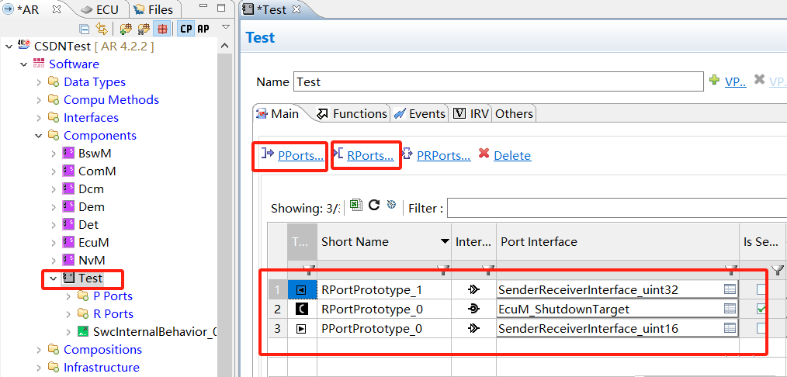Viewport: 787px width, 377px height.
Task: Switch to the Functions tab
Action: tap(352, 114)
